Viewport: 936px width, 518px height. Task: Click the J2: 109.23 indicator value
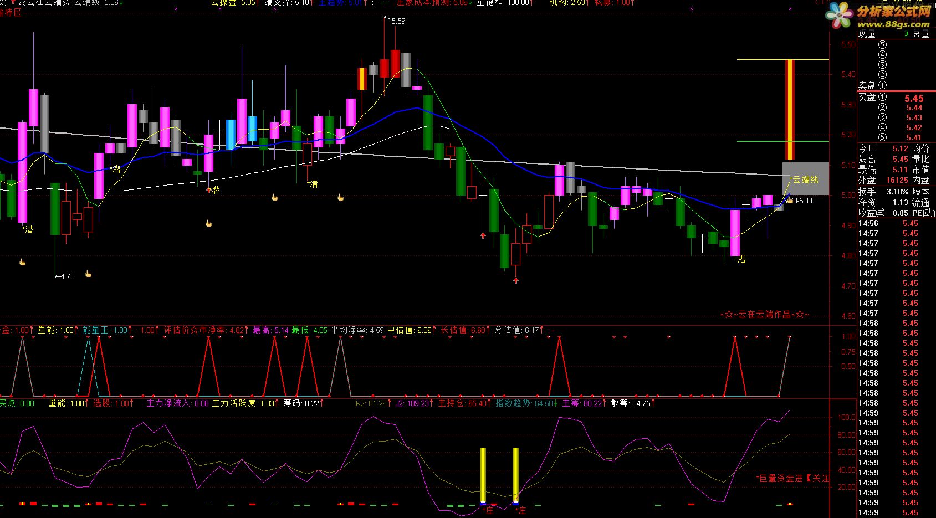coord(416,403)
